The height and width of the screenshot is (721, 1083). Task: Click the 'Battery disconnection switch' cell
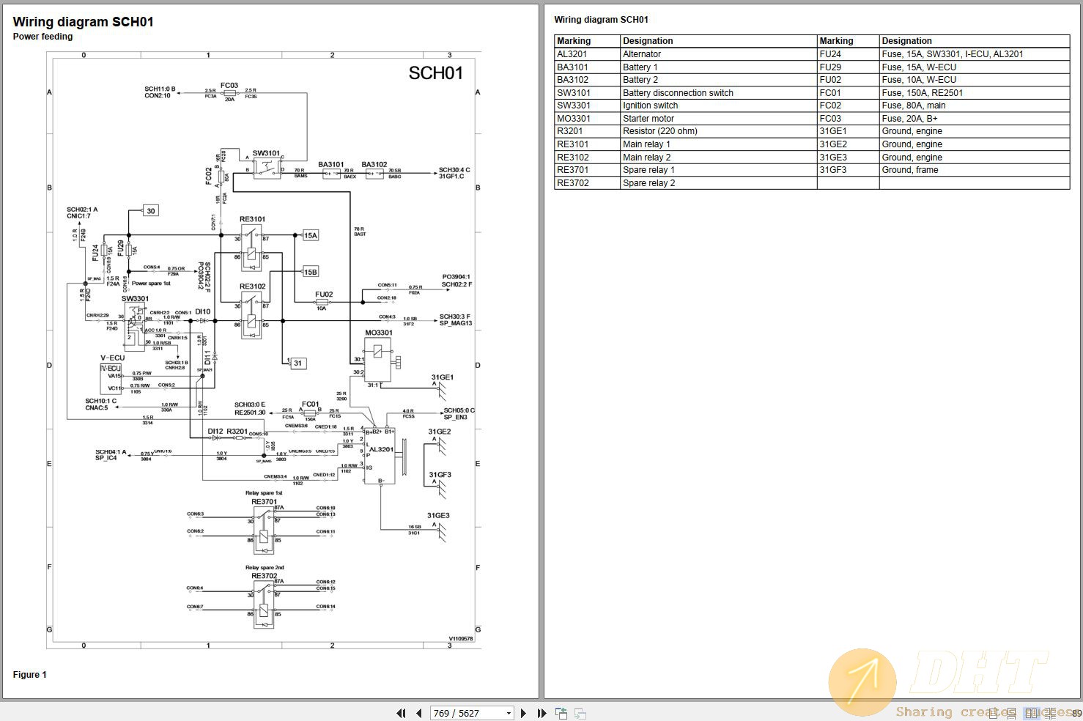718,93
